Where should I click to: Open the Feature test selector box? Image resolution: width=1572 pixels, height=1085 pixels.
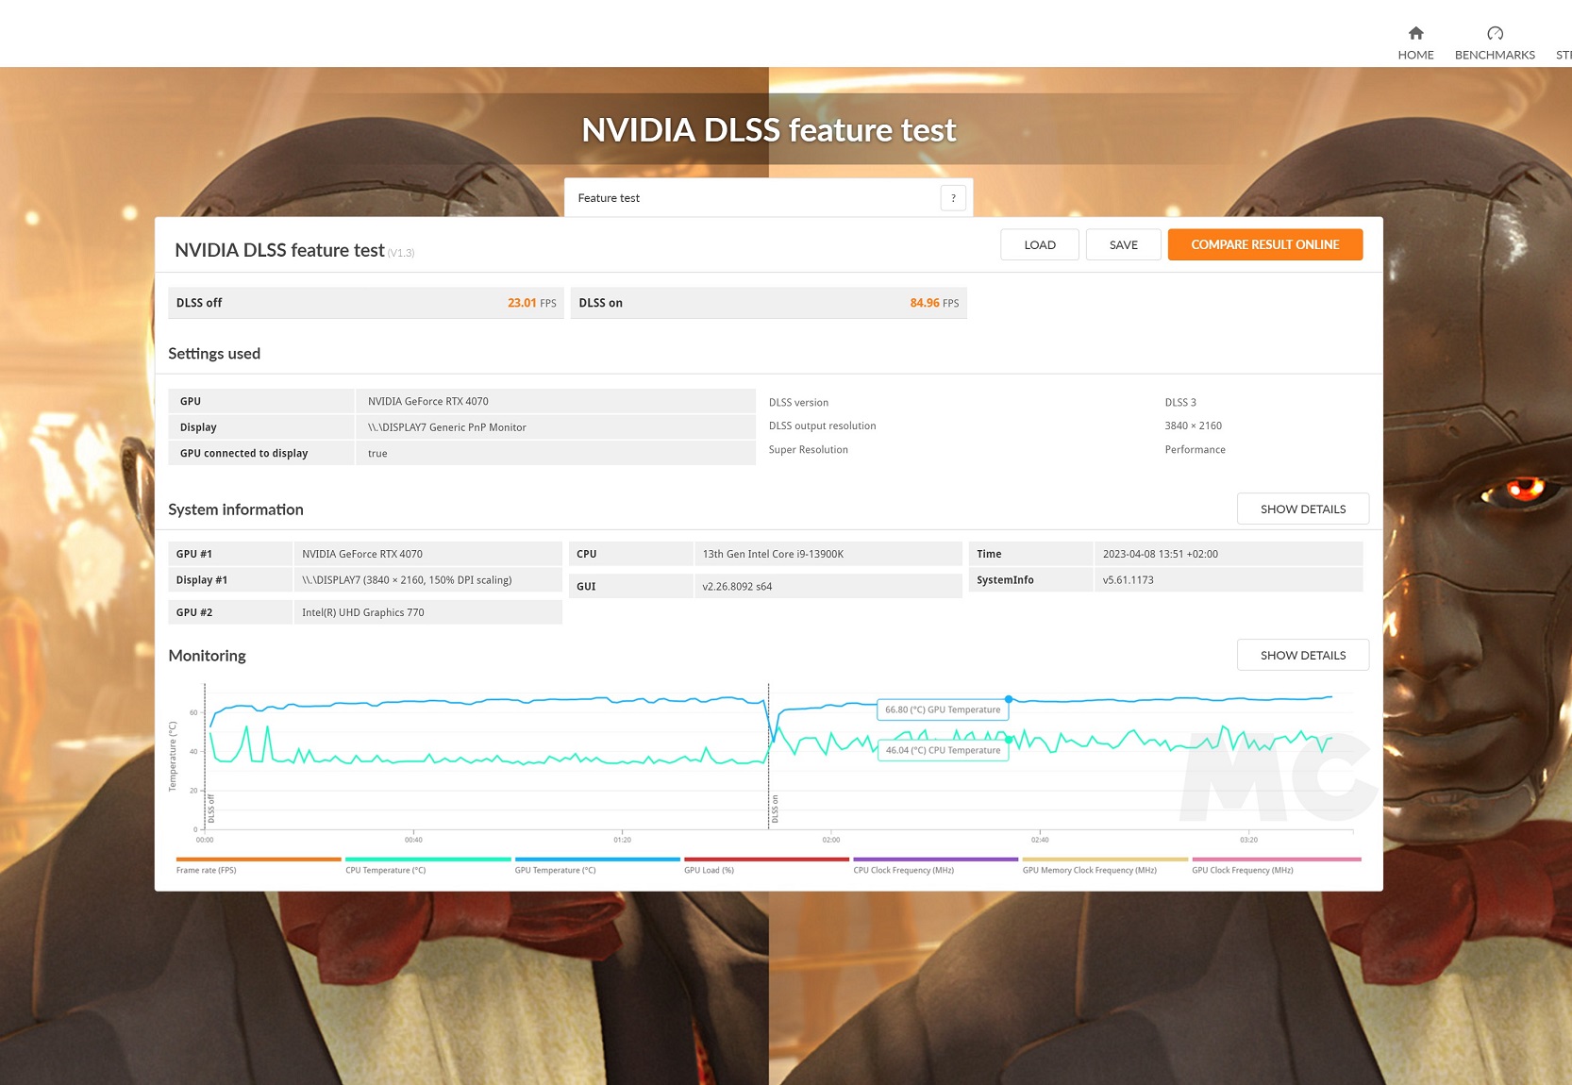755,198
